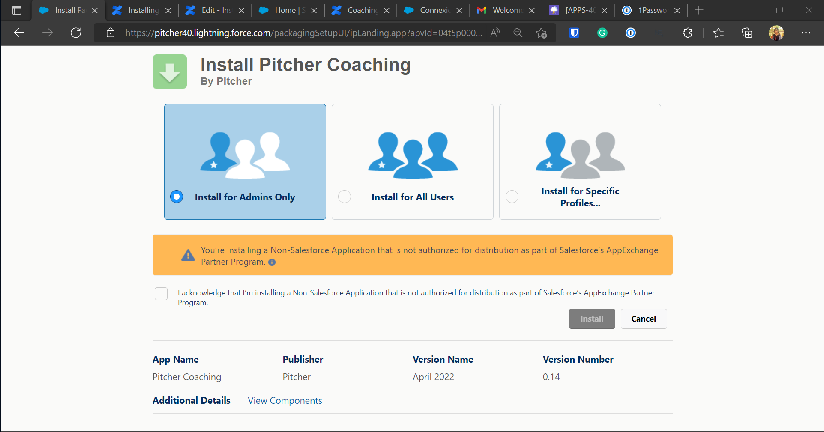Open the Grammarly extension
Image resolution: width=824 pixels, height=432 pixels.
(x=602, y=33)
